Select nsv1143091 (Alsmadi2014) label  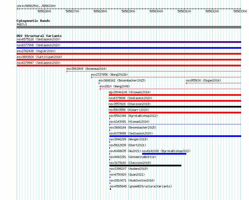[x=129, y=122]
